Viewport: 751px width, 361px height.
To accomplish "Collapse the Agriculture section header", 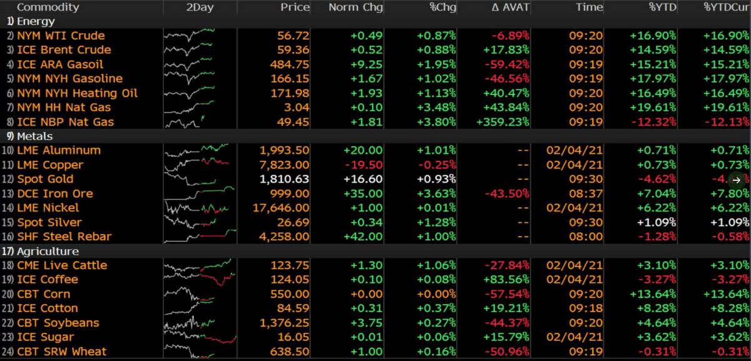I will (x=375, y=251).
